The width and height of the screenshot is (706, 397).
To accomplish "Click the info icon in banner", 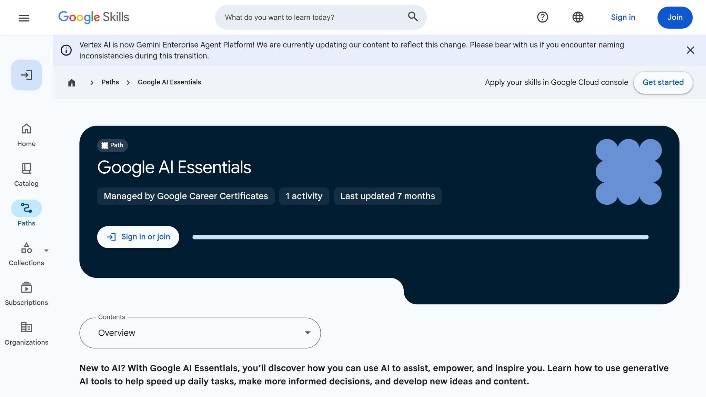I will 66,50.
